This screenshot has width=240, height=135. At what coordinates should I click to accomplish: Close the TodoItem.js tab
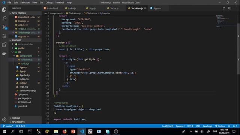pos(145,8)
